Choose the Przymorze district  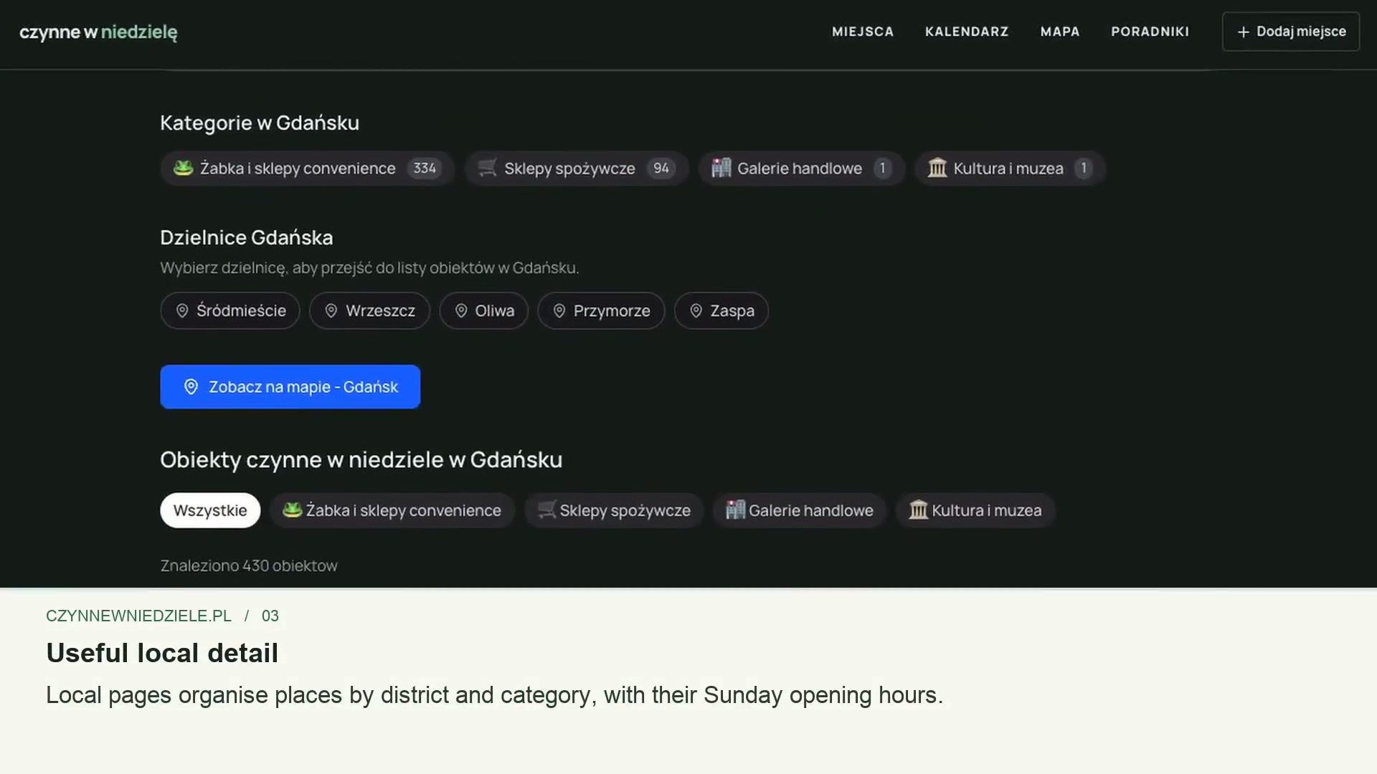[x=601, y=311]
